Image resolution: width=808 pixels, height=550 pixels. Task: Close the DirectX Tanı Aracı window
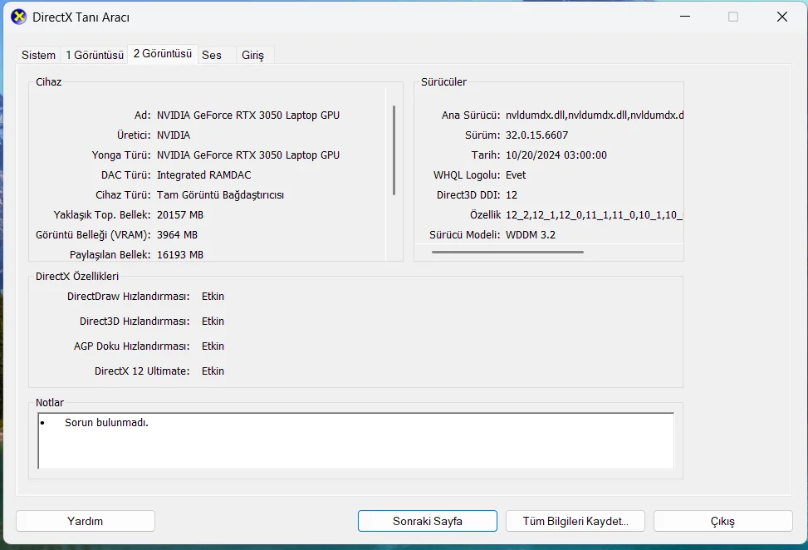point(781,17)
